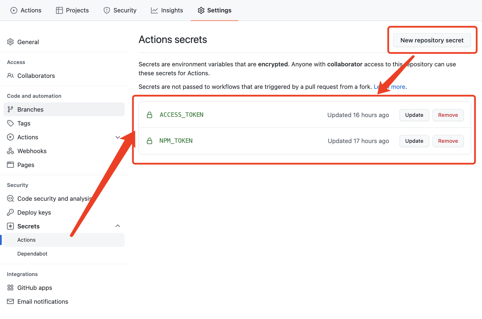The height and width of the screenshot is (319, 482).
Task: Click the Collaborators people icon
Action: 10,76
